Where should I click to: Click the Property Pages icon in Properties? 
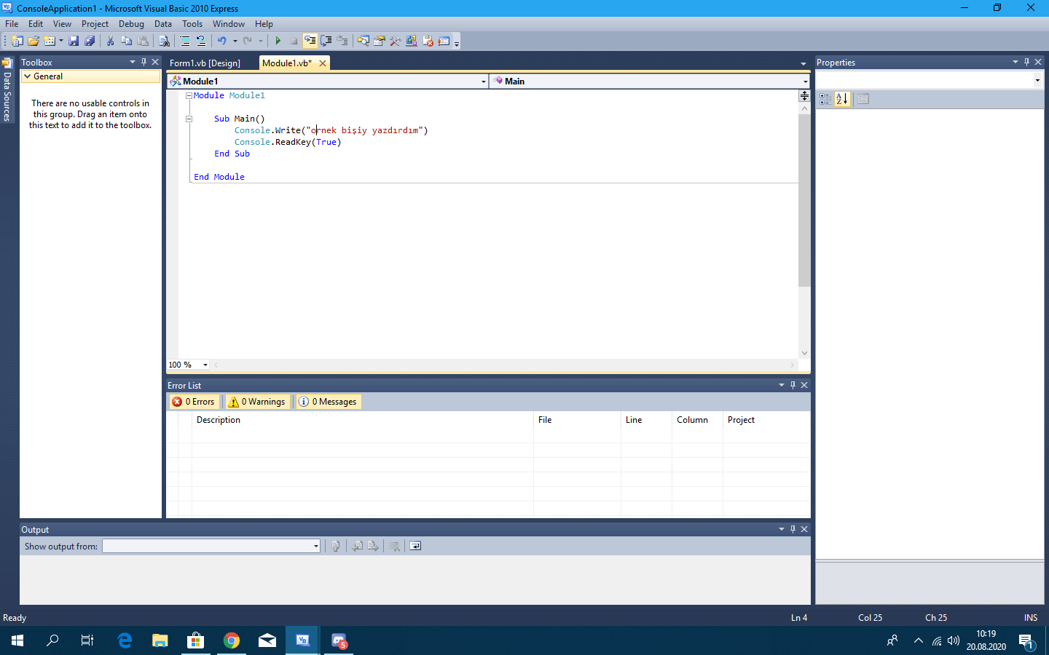pyautogui.click(x=863, y=99)
